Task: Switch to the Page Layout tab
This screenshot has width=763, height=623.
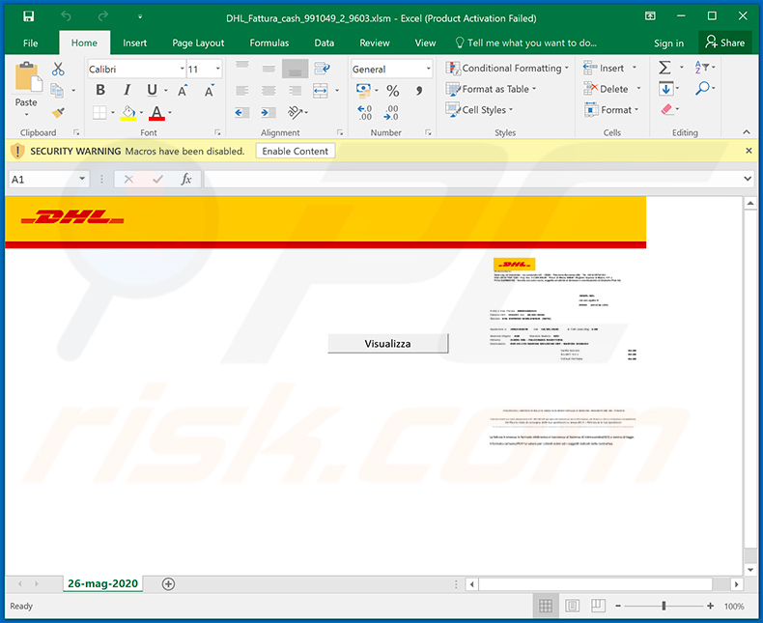Action: 198,42
